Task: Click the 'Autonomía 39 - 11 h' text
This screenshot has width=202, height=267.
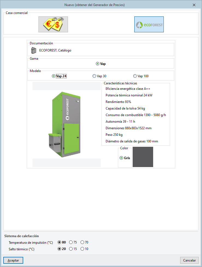Action: coord(120,122)
